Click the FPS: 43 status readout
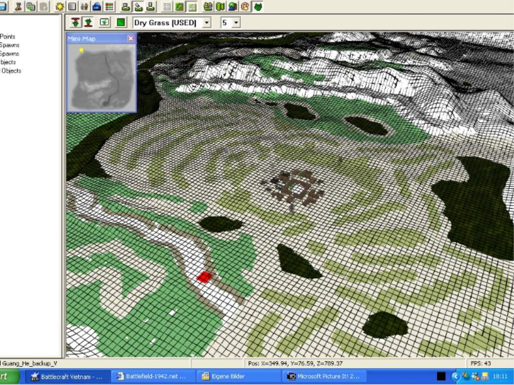Viewport: 514px width, 385px height. coord(481,363)
